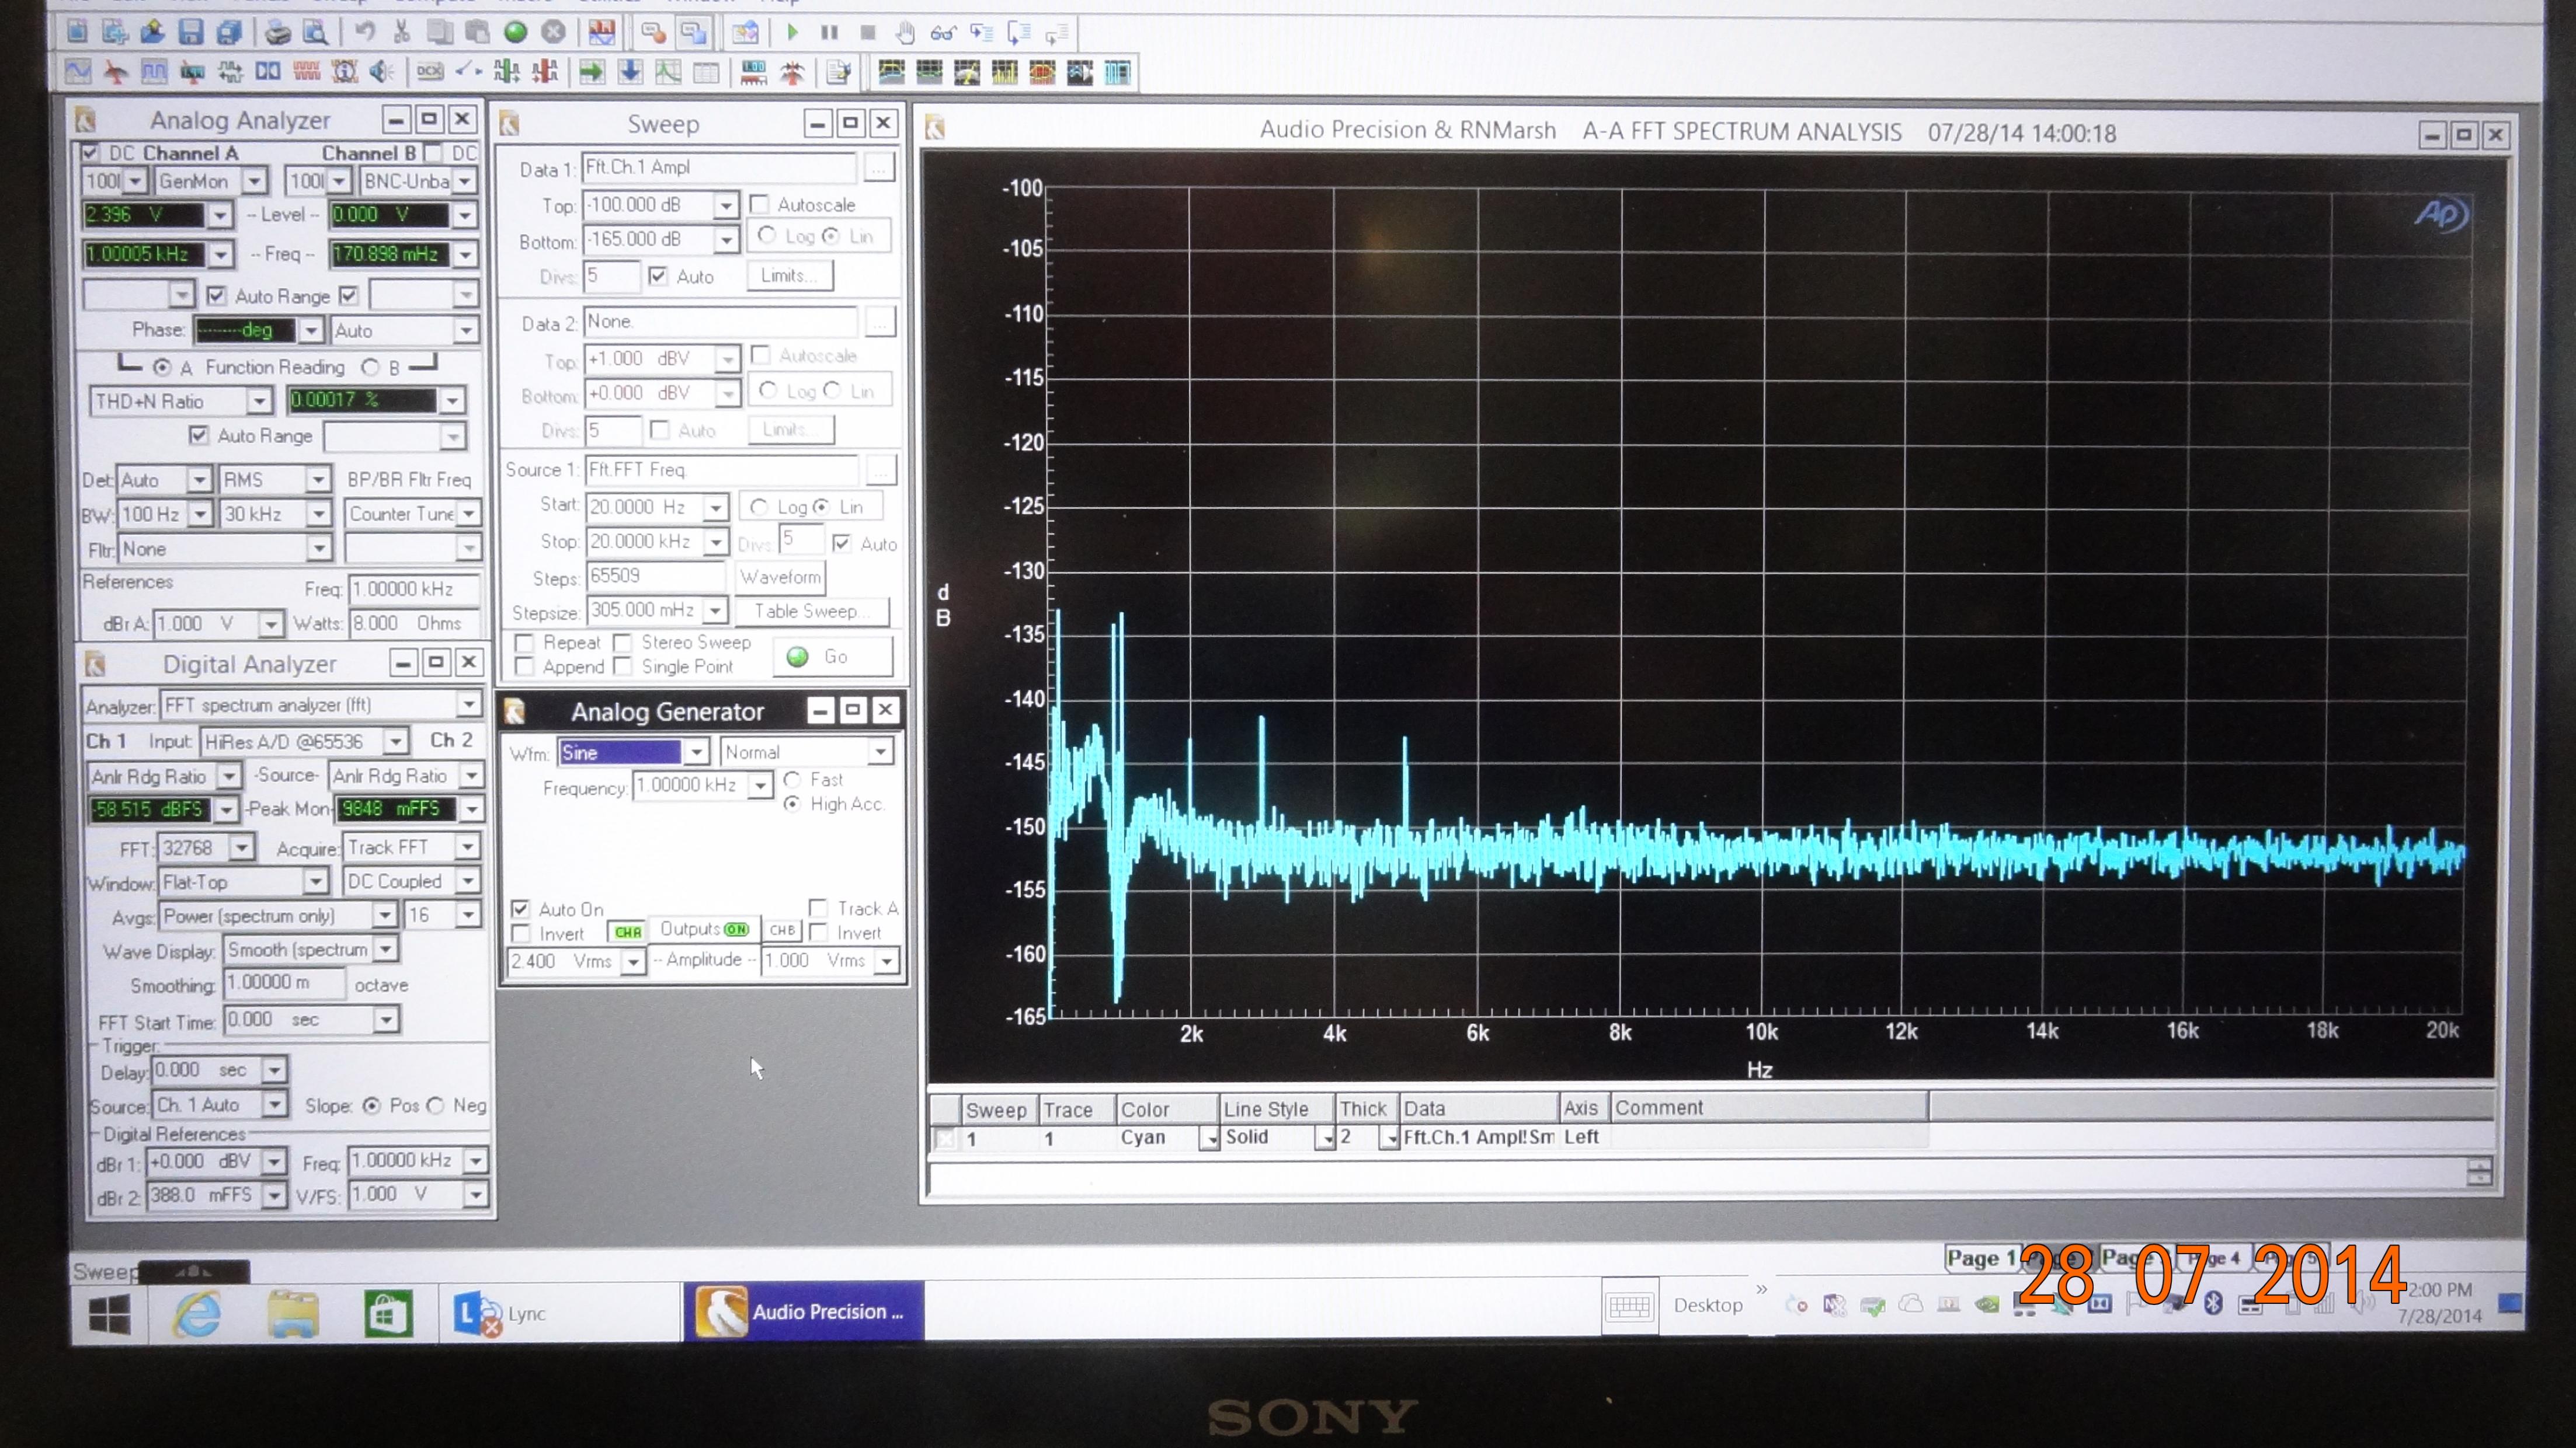Click Data 1 Limits button
The height and width of the screenshot is (1448, 2576).
790,276
